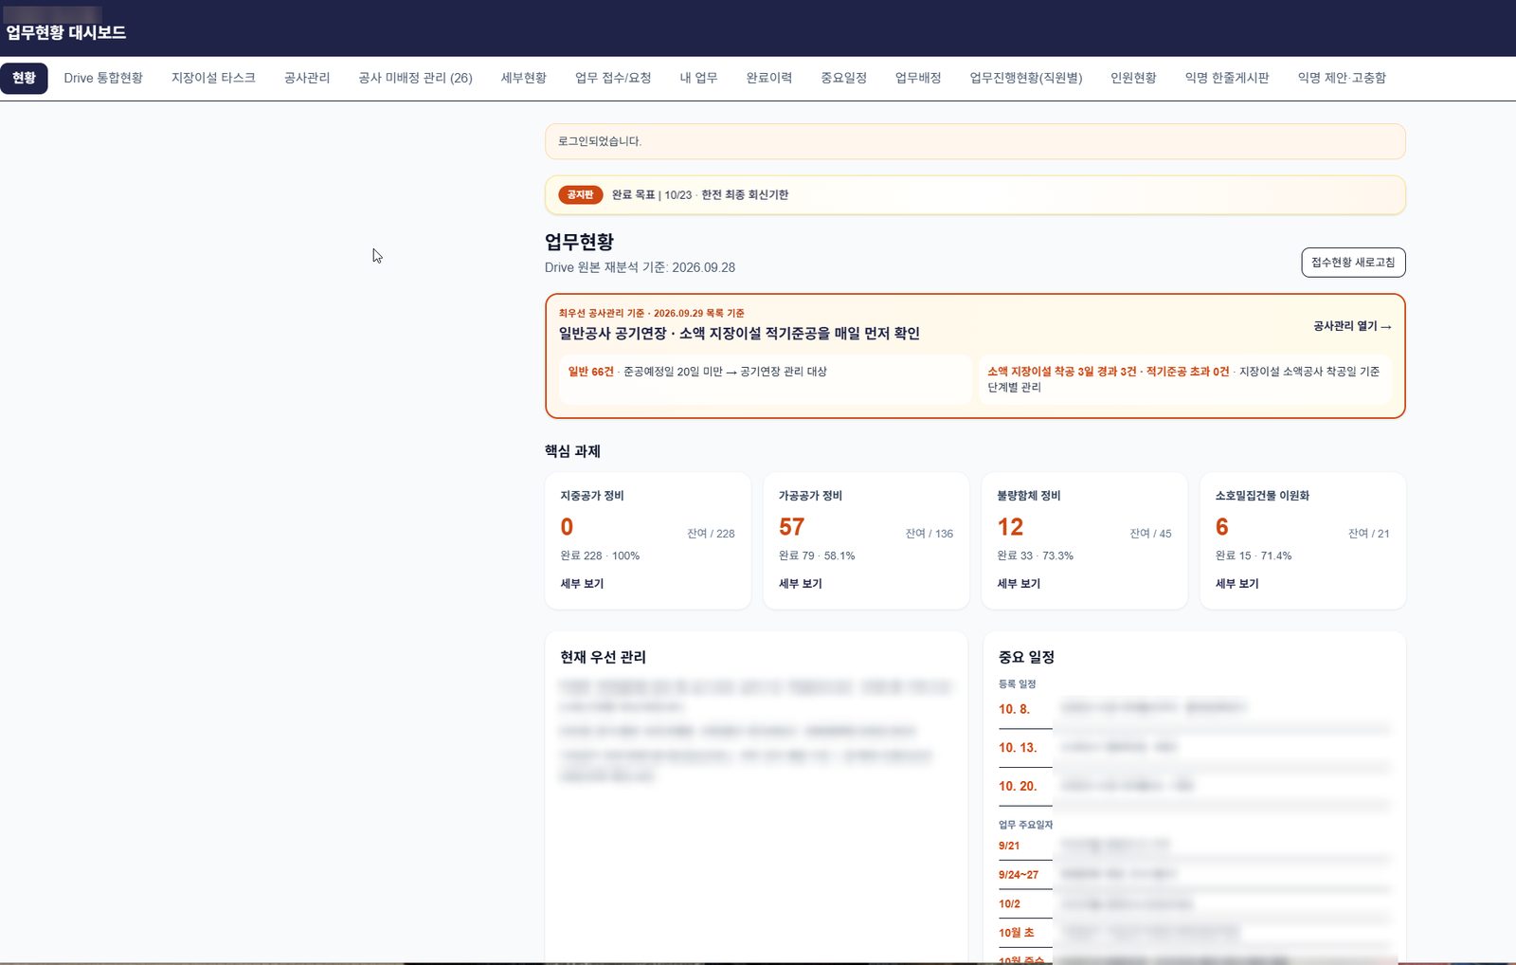
Task: Click the 업무현황 대시보드 header title
Action: pos(66,32)
